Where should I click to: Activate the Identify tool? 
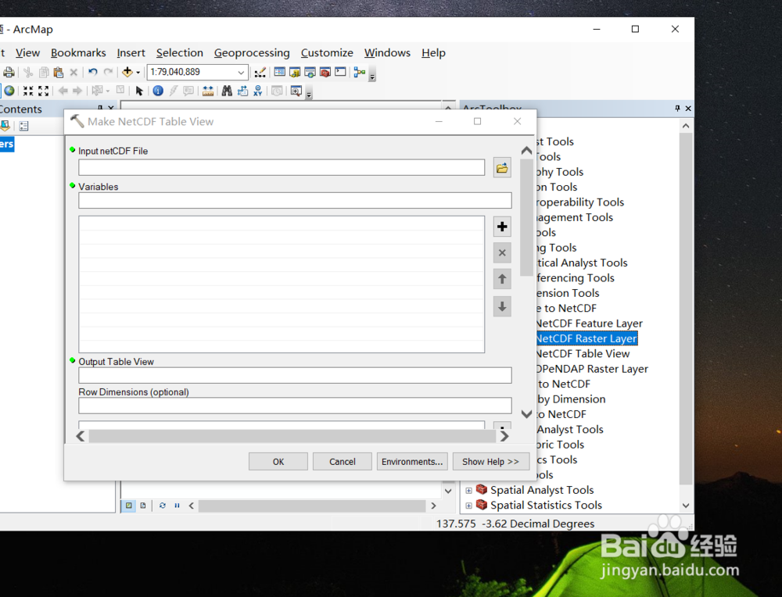tap(158, 91)
